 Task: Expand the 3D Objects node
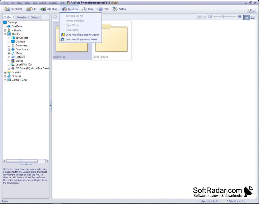coord(9,38)
